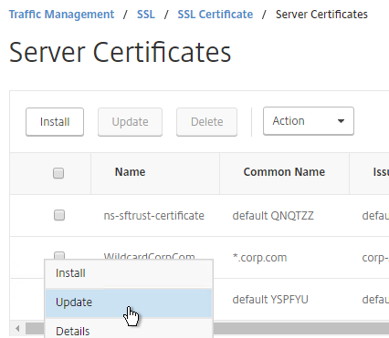
Task: Select Details in the context menu
Action: point(129,331)
